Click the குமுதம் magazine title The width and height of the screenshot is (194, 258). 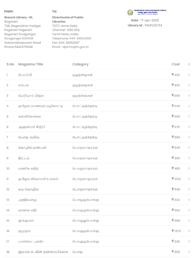[x=25, y=231]
